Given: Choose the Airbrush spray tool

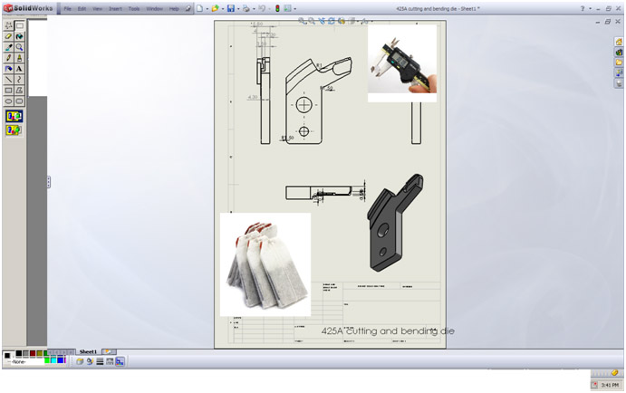Looking at the screenshot, I should [8, 69].
